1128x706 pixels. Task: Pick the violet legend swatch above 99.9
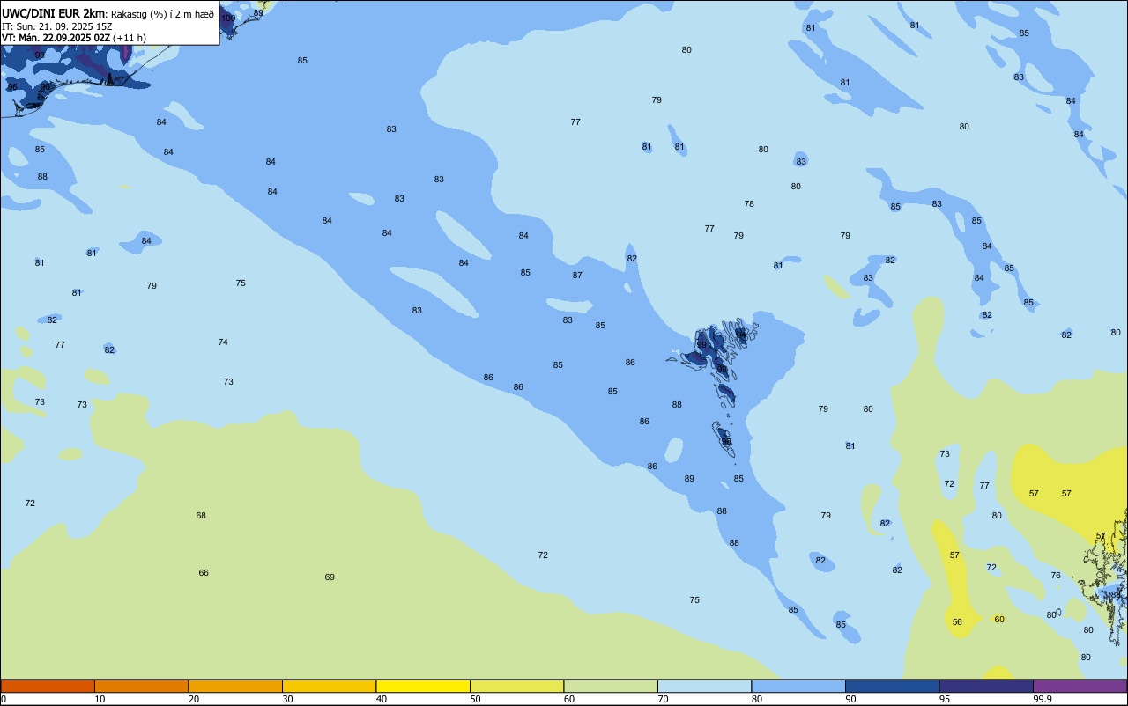[x=1080, y=686]
